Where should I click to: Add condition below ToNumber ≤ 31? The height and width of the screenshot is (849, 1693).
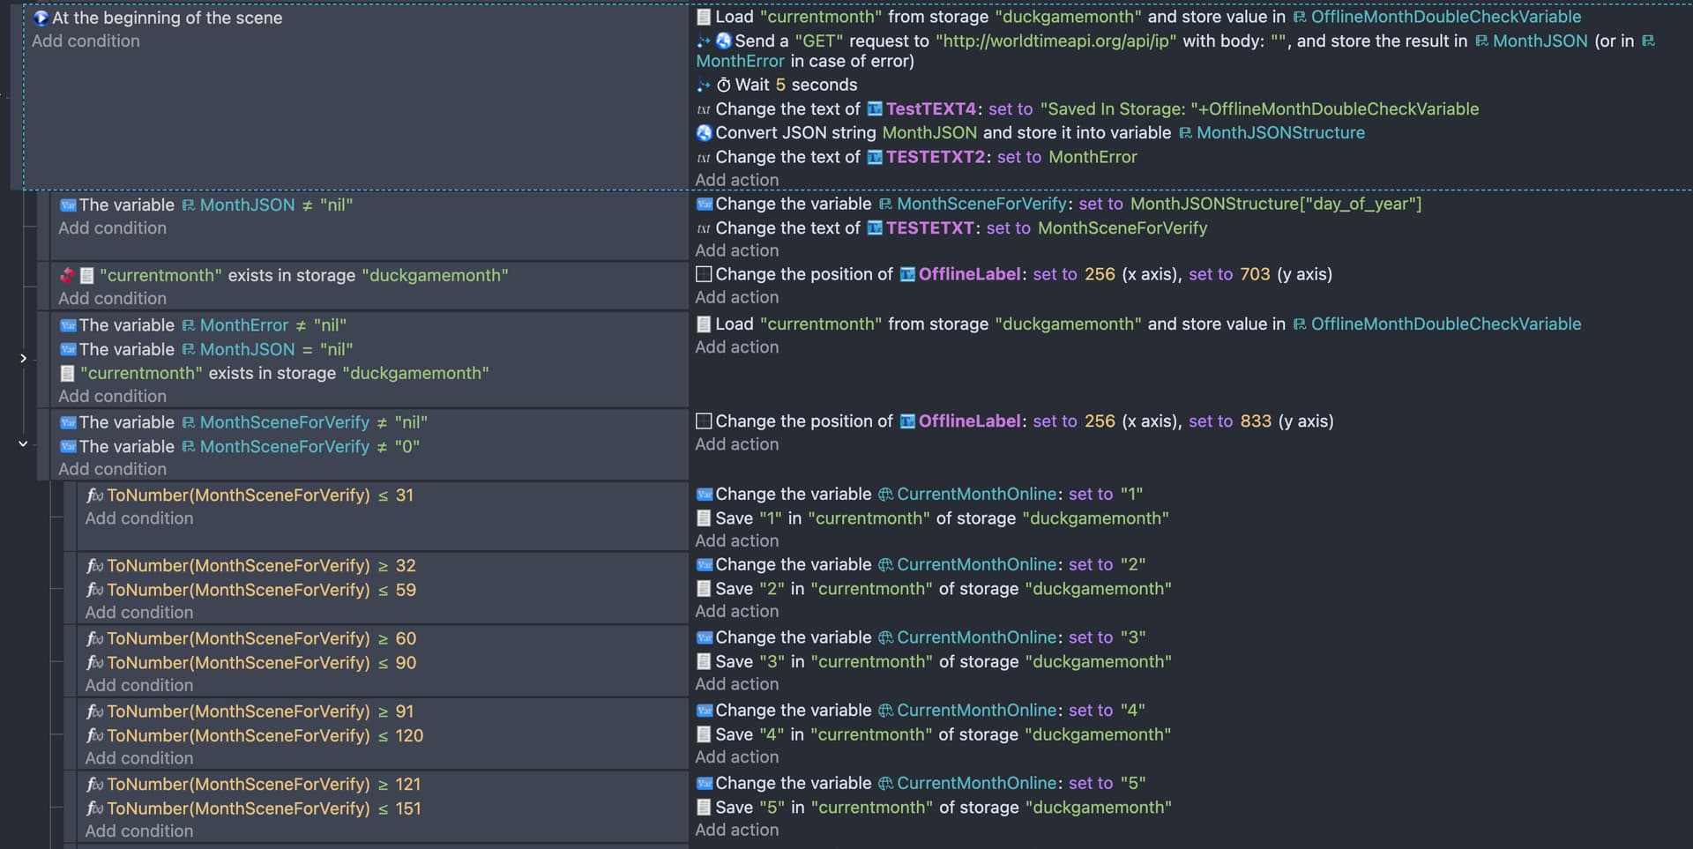click(x=138, y=518)
